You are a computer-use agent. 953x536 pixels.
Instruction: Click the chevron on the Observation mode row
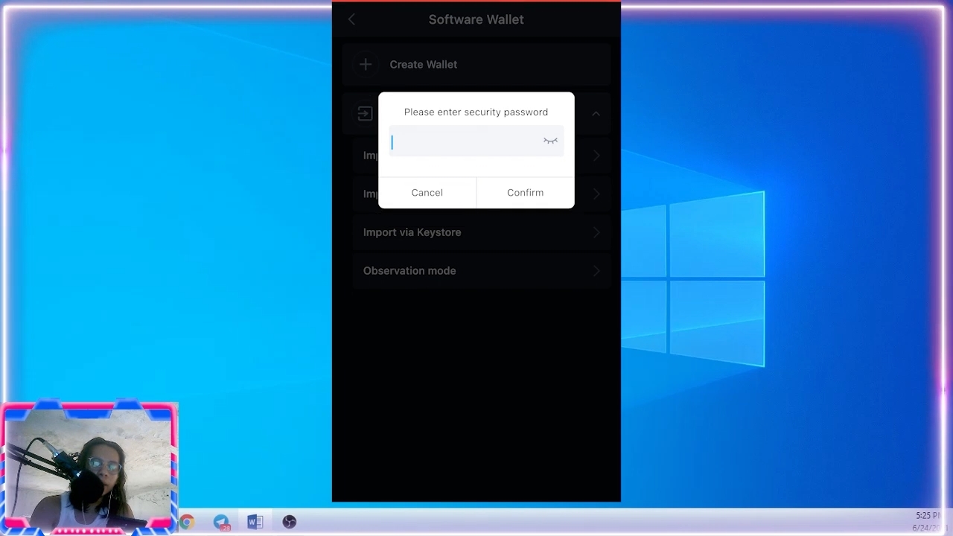596,271
